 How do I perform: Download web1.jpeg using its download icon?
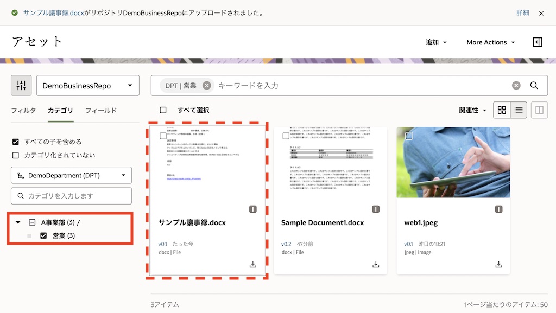point(497,264)
